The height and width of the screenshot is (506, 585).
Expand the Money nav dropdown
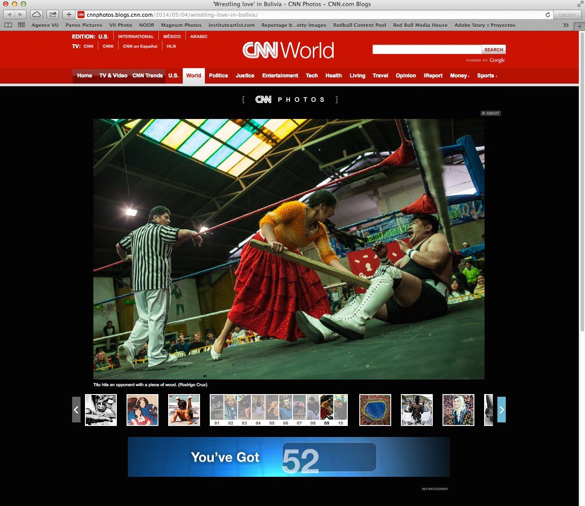coord(459,76)
